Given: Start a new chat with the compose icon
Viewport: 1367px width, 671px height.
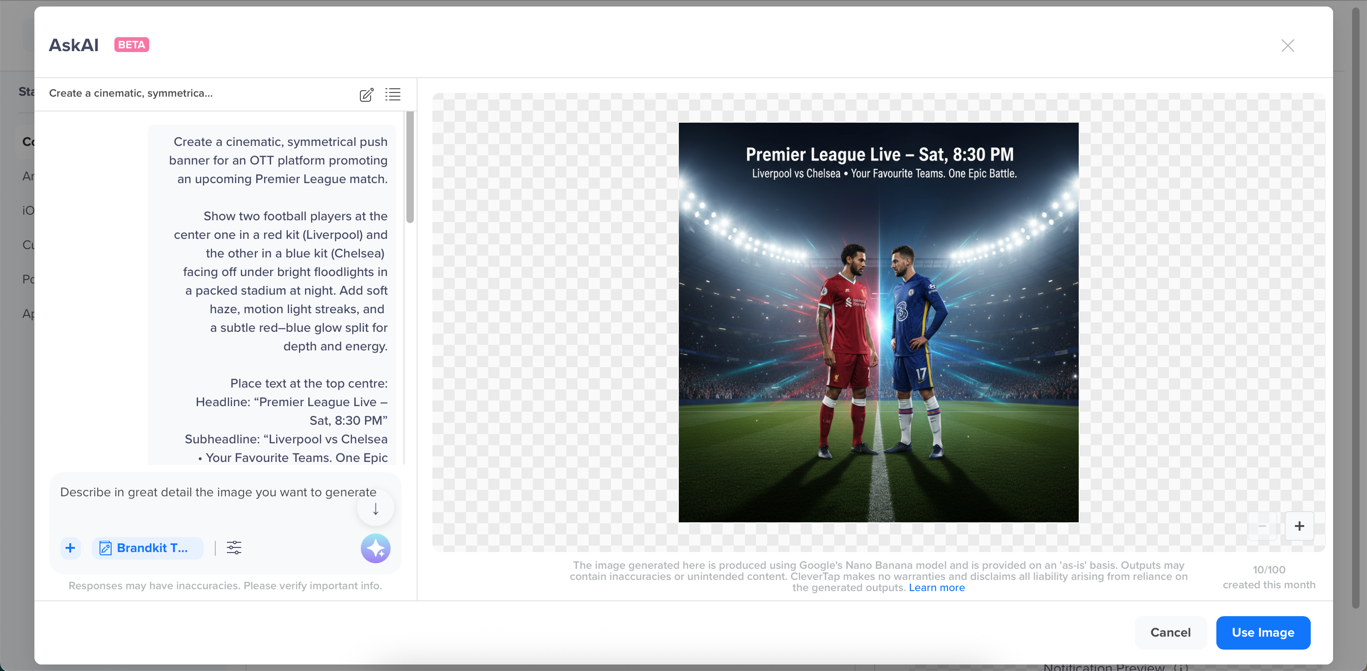Looking at the screenshot, I should 366,94.
